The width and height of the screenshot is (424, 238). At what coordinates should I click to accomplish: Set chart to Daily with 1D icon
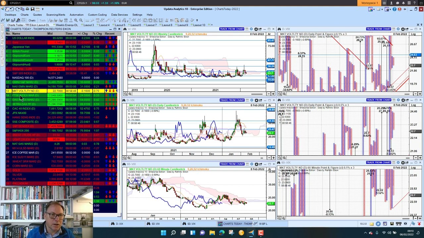pos(50,20)
